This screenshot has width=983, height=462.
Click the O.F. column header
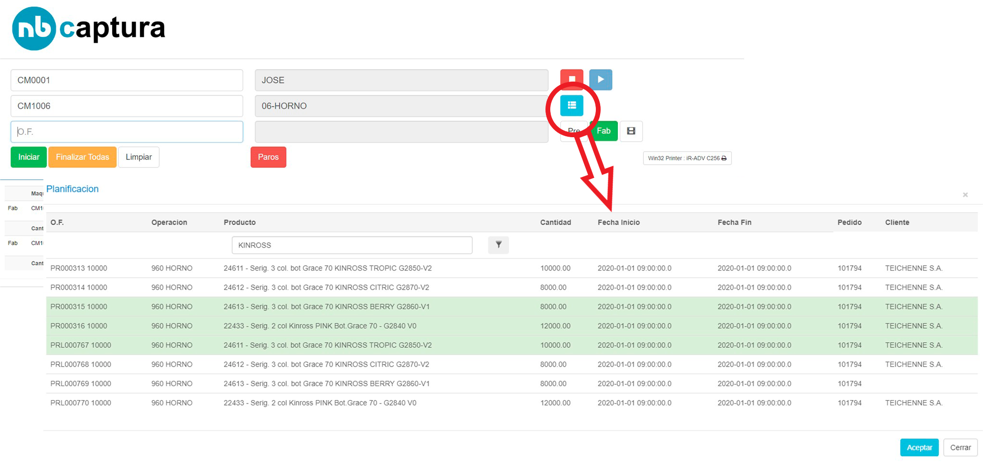coord(57,222)
